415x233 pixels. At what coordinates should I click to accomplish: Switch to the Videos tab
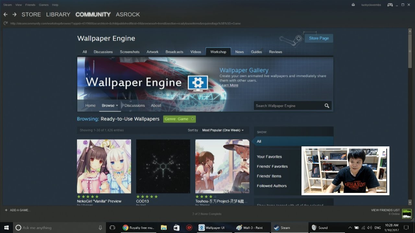coord(196,52)
